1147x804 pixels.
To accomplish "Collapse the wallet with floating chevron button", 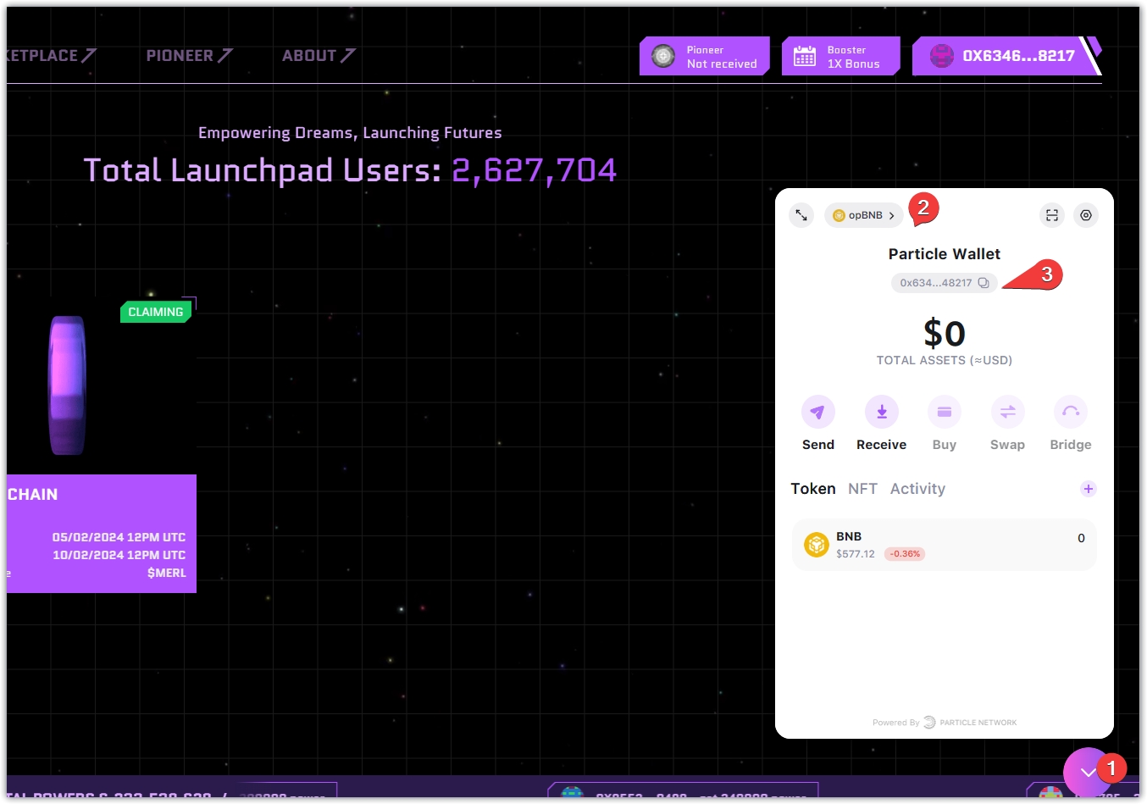I will tap(1087, 772).
